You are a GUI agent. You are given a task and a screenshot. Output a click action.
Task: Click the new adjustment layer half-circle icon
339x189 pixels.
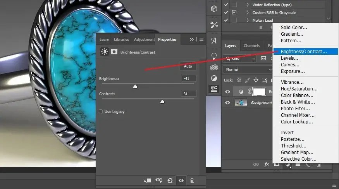point(287,165)
